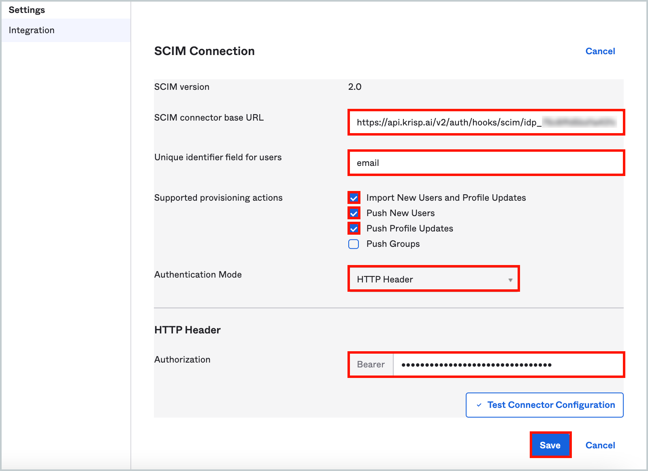Click the Push Profile Updates label text
The width and height of the screenshot is (648, 471).
[409, 229]
